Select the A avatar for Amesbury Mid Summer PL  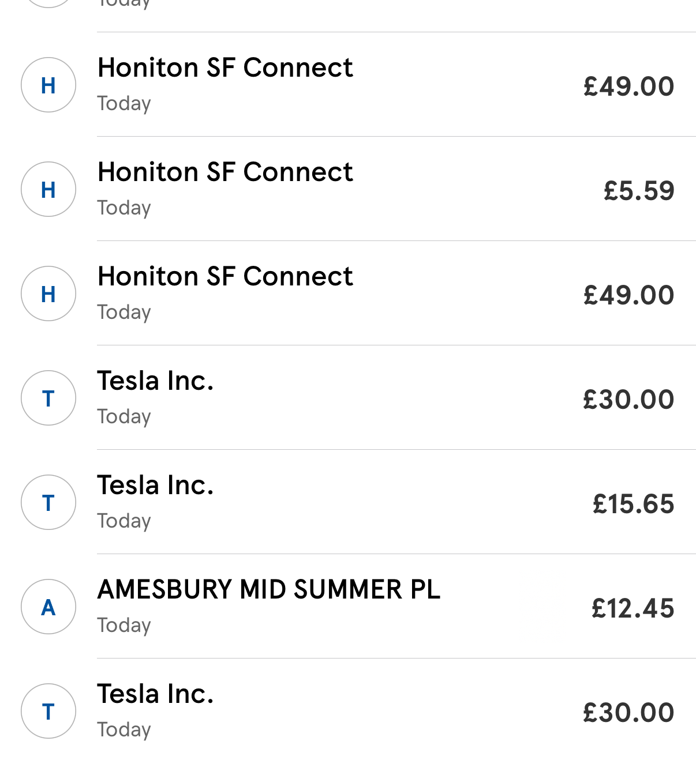[48, 607]
